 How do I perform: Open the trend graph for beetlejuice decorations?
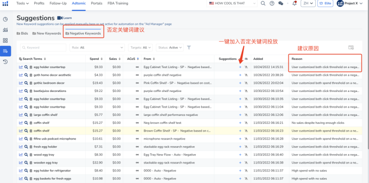pos(20,91)
